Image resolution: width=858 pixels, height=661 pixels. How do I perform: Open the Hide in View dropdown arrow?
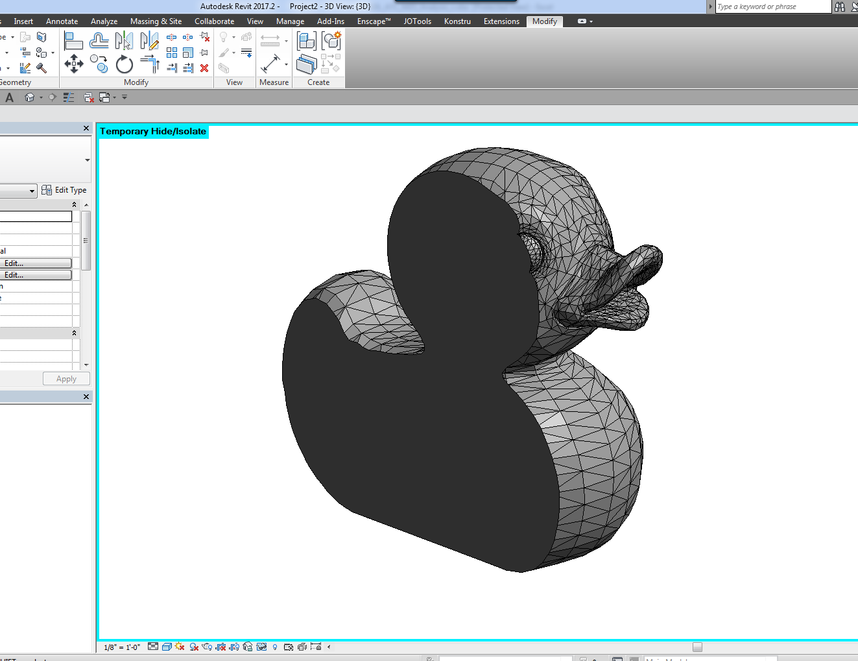pos(234,38)
